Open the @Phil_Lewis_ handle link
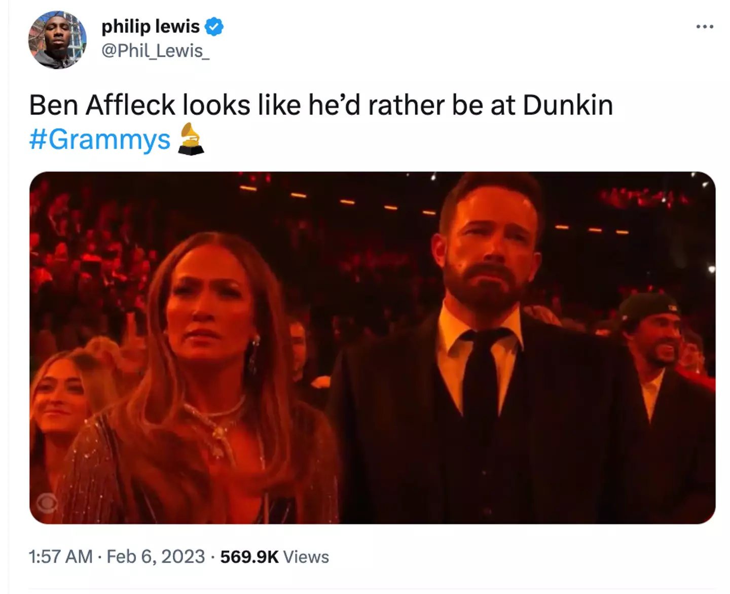Screen dimensions: 730x594 coord(155,51)
